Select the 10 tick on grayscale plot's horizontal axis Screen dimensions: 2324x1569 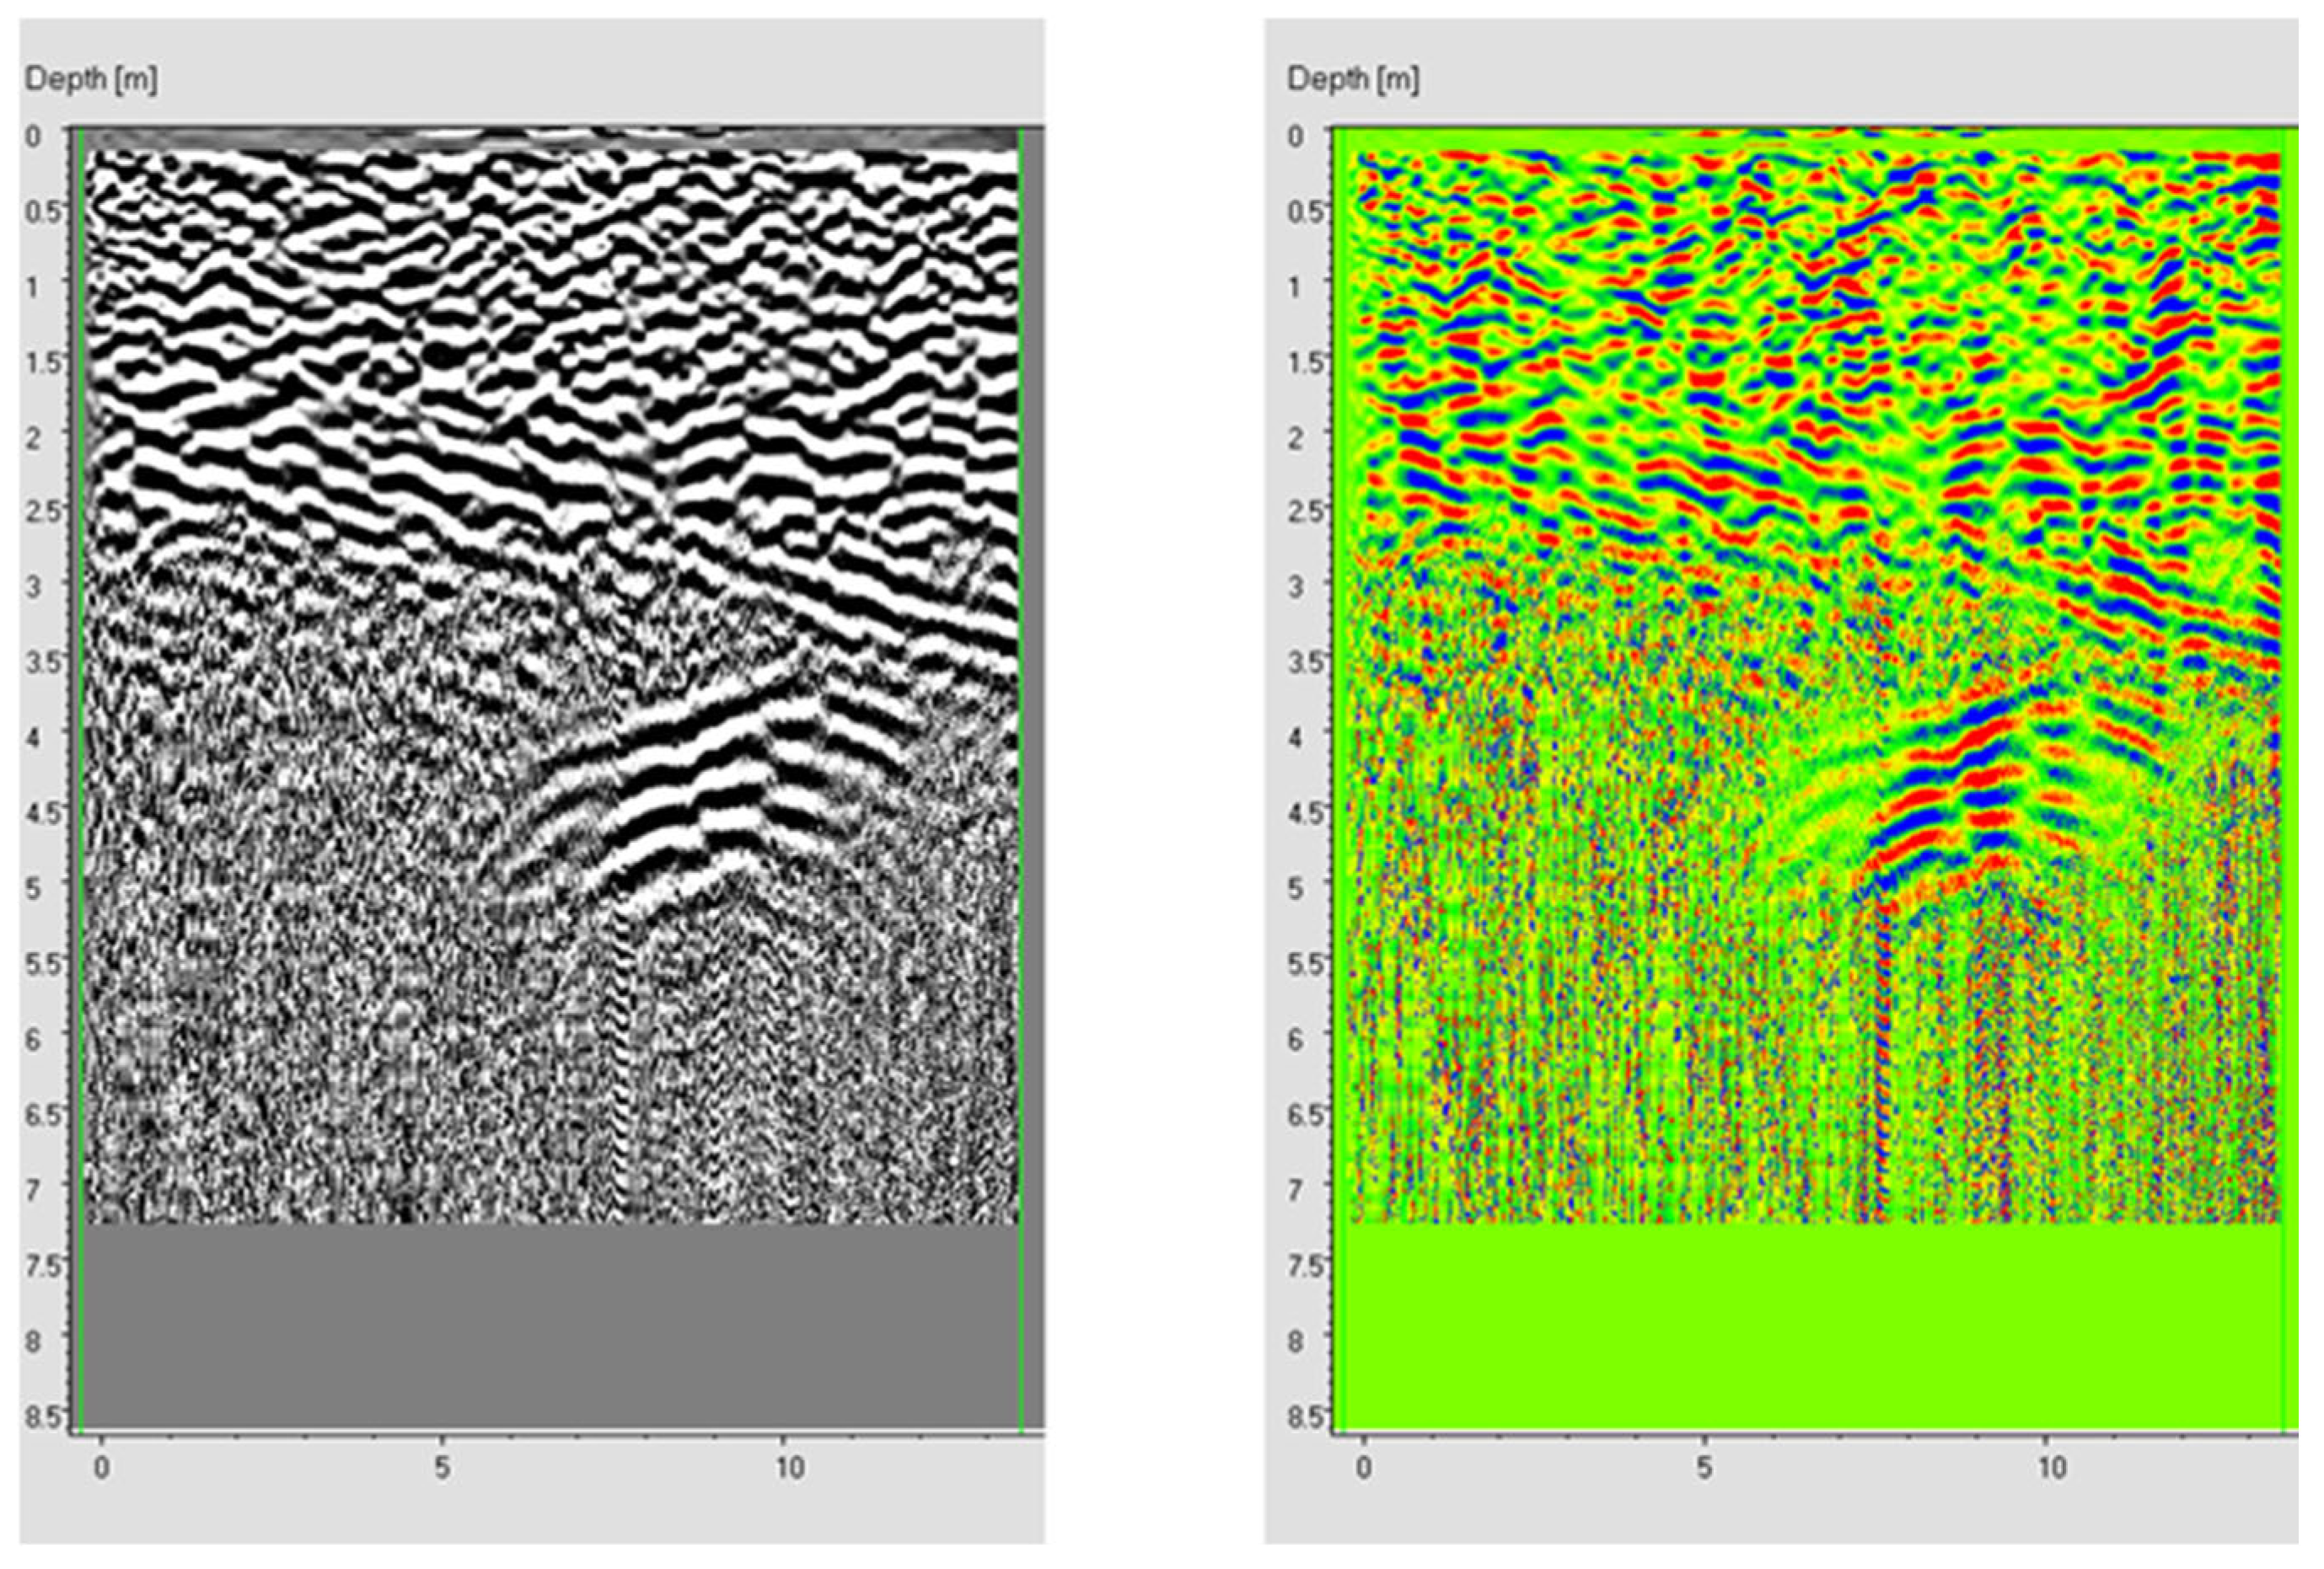[789, 1469]
